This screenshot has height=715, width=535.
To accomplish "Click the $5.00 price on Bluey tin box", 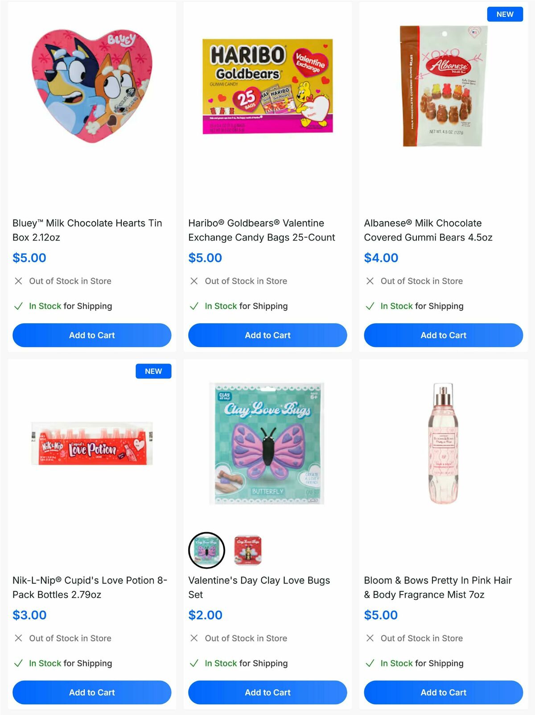I will point(29,258).
